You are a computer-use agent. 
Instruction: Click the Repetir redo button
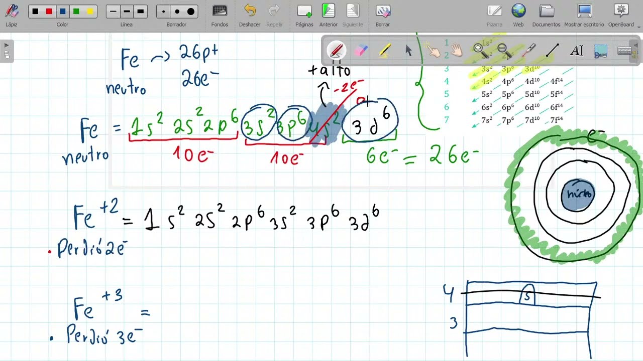[x=274, y=15]
